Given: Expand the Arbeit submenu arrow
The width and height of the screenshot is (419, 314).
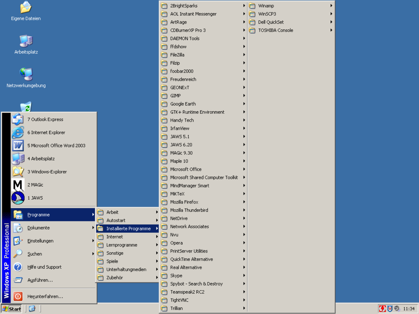Looking at the screenshot, I should click(x=157, y=212).
